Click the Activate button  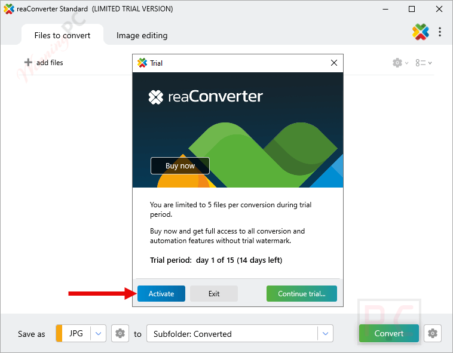coord(161,293)
